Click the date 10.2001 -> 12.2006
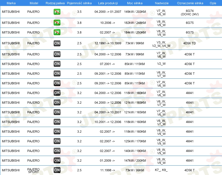Image resolution: width=222 pixels, height=175 pixels. coord(108,122)
